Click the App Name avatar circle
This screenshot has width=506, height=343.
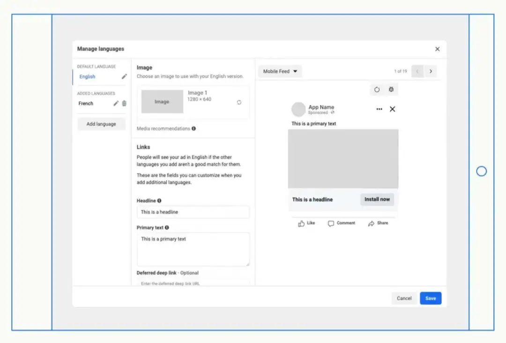point(298,109)
